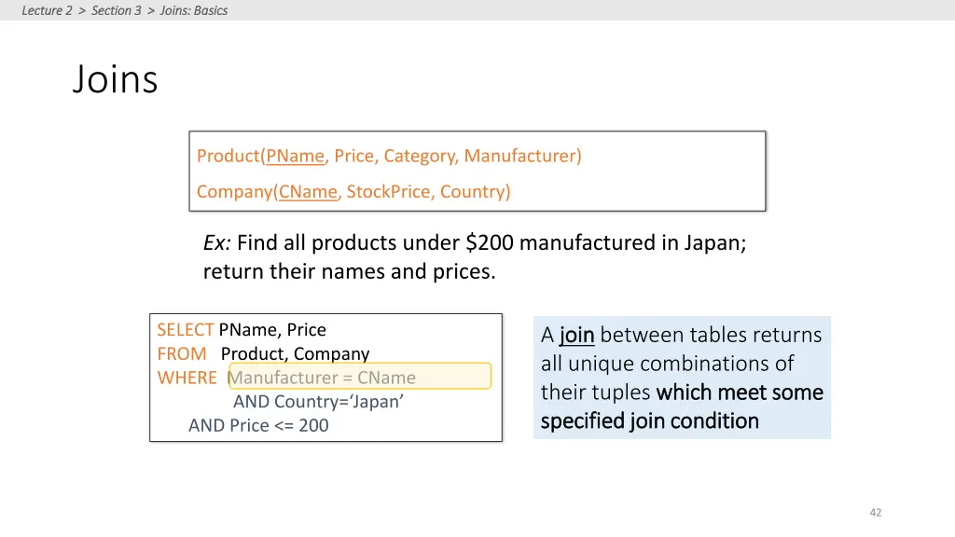
Task: Click the 'Lecture 2' breadcrumb text
Action: point(47,10)
